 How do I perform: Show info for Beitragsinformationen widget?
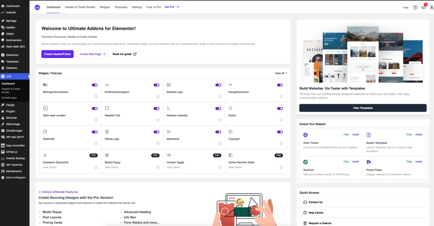click(96, 97)
